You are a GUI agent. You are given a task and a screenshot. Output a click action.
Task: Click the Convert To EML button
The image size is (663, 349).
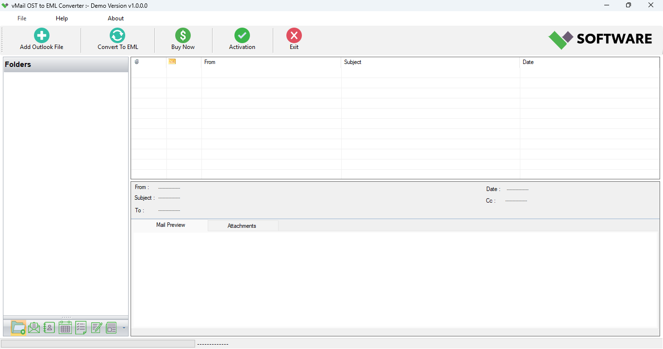pos(117,39)
